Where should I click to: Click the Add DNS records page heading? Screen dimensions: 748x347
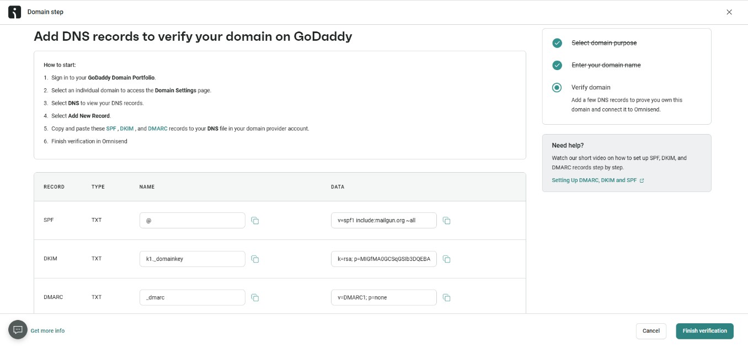193,36
